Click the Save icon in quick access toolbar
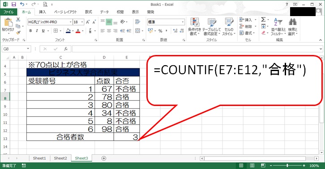 (x=14, y=4)
